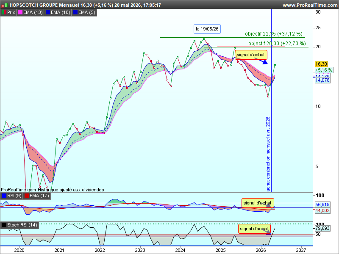
Task: Open the red EMA (17) indicator label
Action: tap(37, 196)
